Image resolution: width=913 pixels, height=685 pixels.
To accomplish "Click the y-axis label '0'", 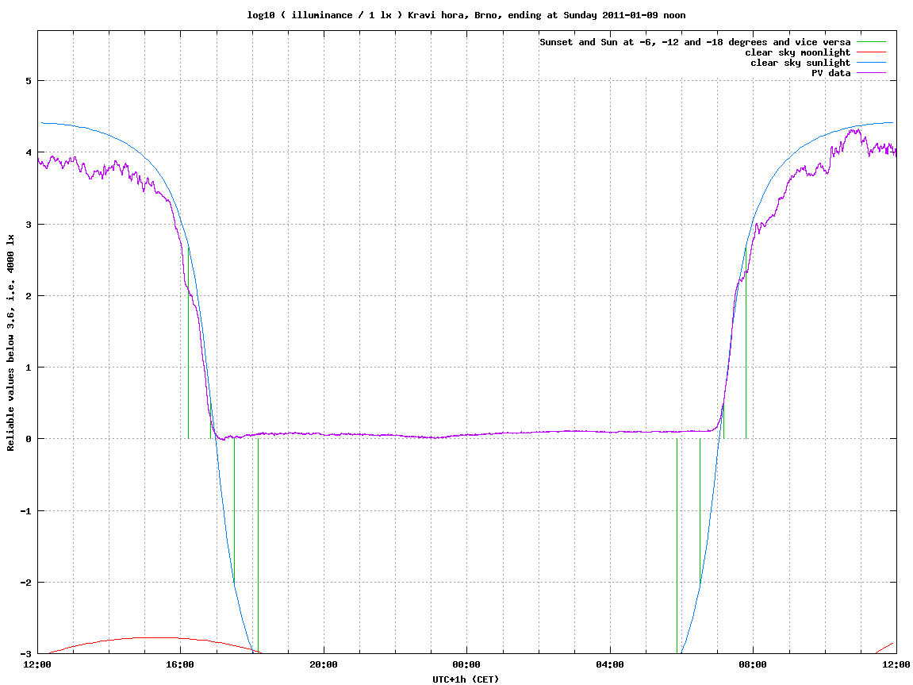I will click(x=28, y=439).
